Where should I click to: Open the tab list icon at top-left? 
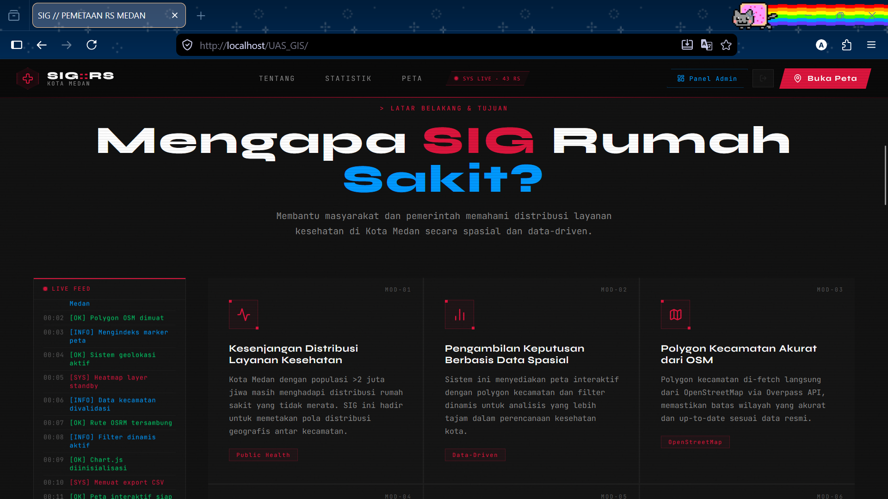tap(14, 16)
